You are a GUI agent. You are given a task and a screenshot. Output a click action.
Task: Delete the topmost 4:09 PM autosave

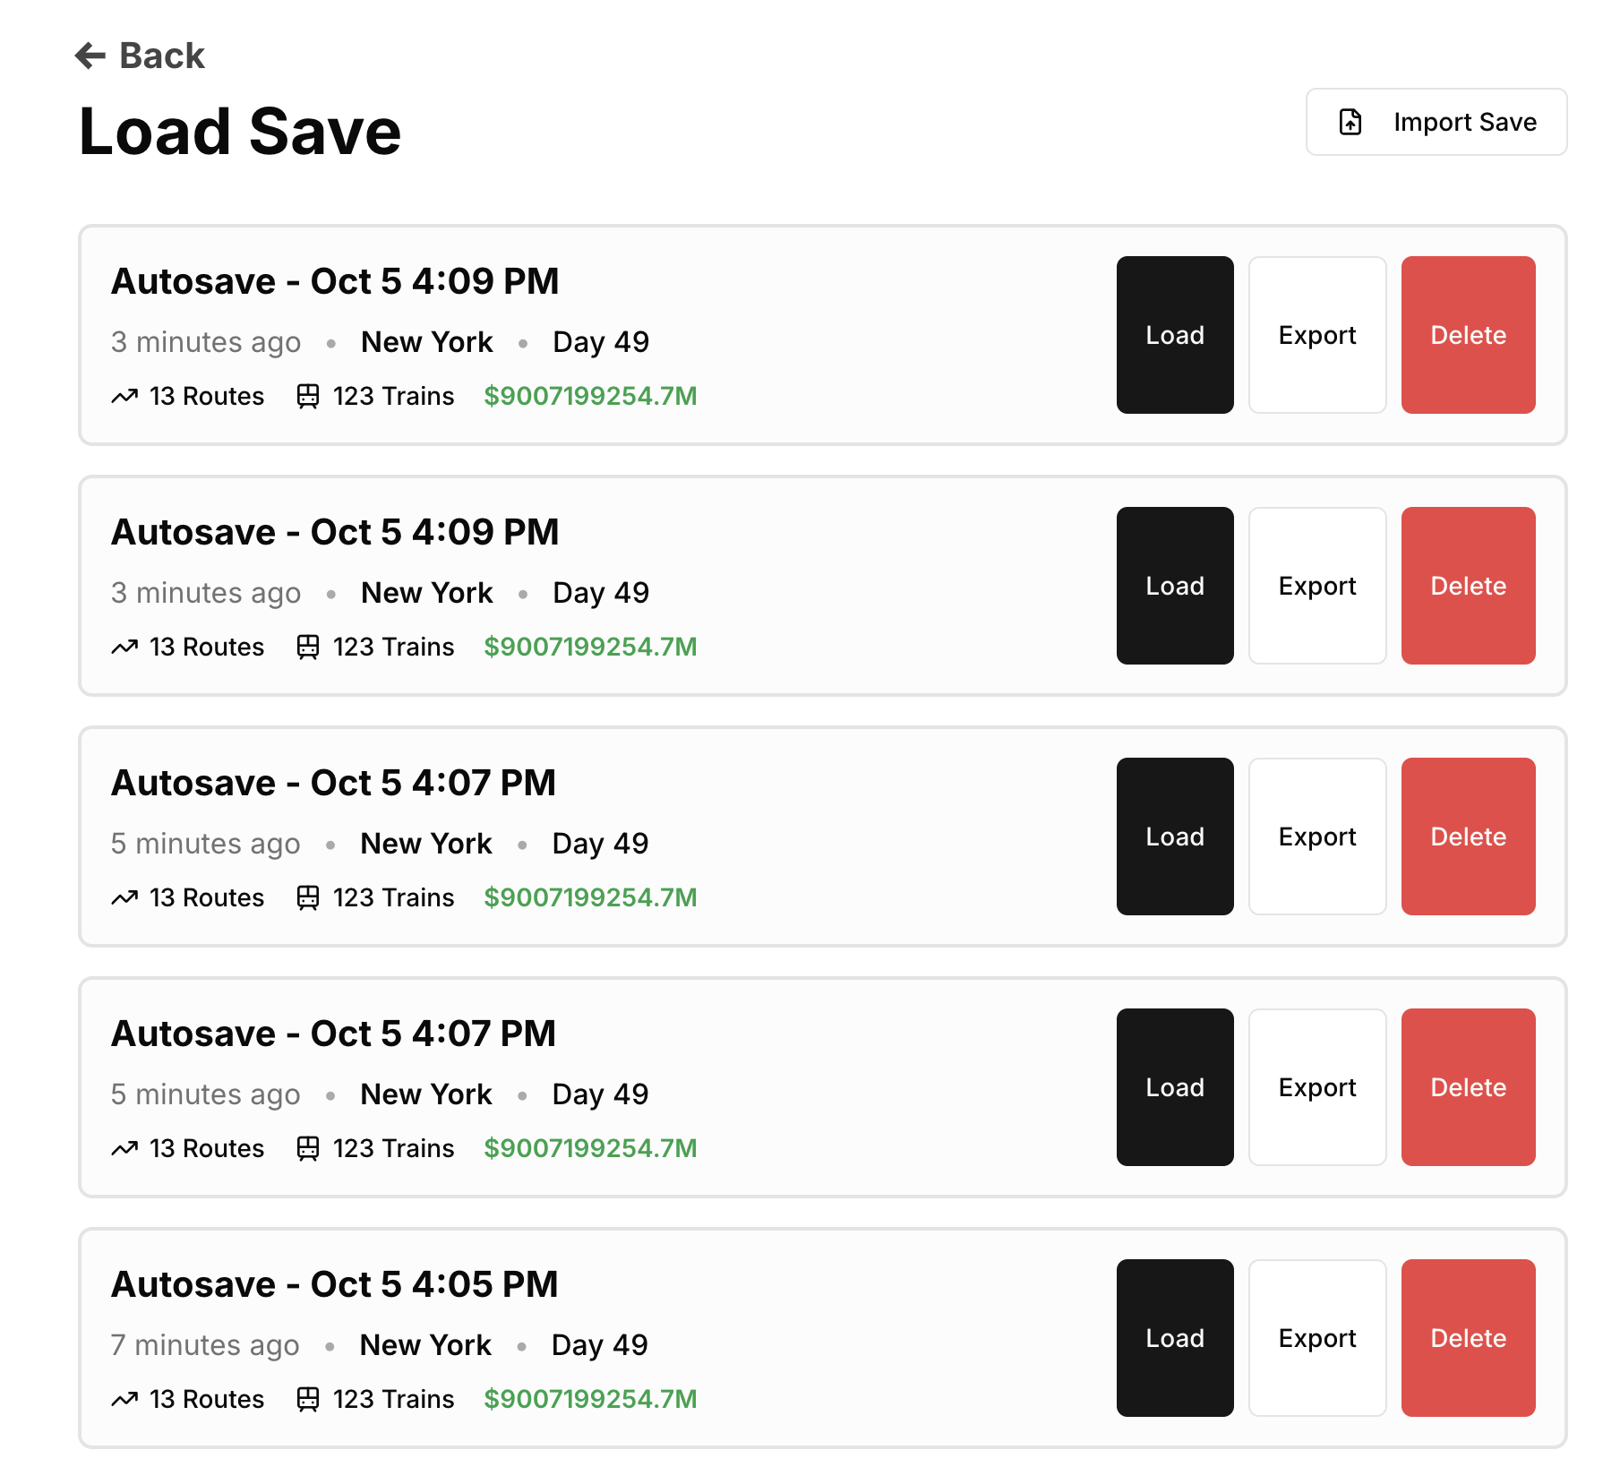(x=1469, y=335)
